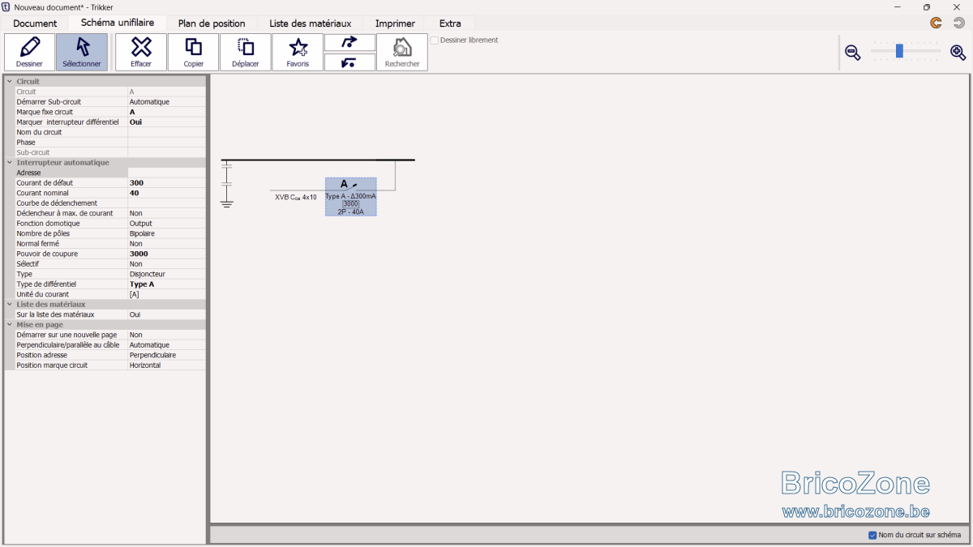Click the upper curved arrow button

click(349, 42)
